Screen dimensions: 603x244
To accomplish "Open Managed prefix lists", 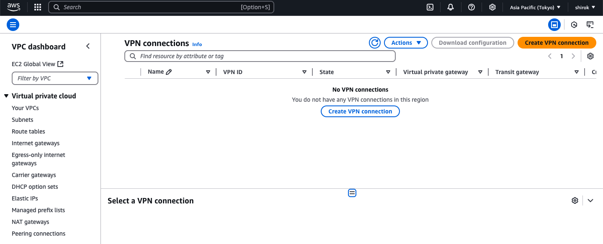I will [x=39, y=210].
